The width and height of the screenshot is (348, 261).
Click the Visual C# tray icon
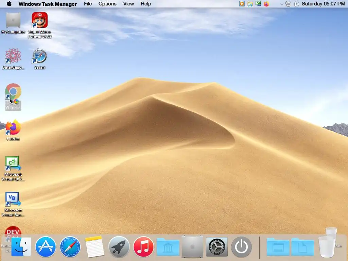point(258,4)
